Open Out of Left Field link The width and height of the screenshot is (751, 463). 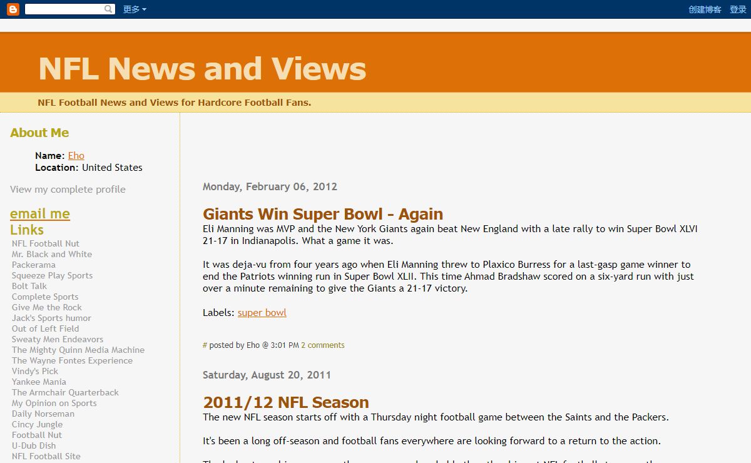click(46, 328)
